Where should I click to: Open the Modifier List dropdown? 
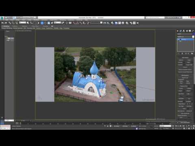tap(186, 36)
